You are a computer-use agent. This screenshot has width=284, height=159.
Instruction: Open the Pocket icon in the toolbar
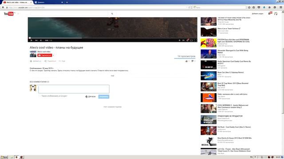point(259,8)
